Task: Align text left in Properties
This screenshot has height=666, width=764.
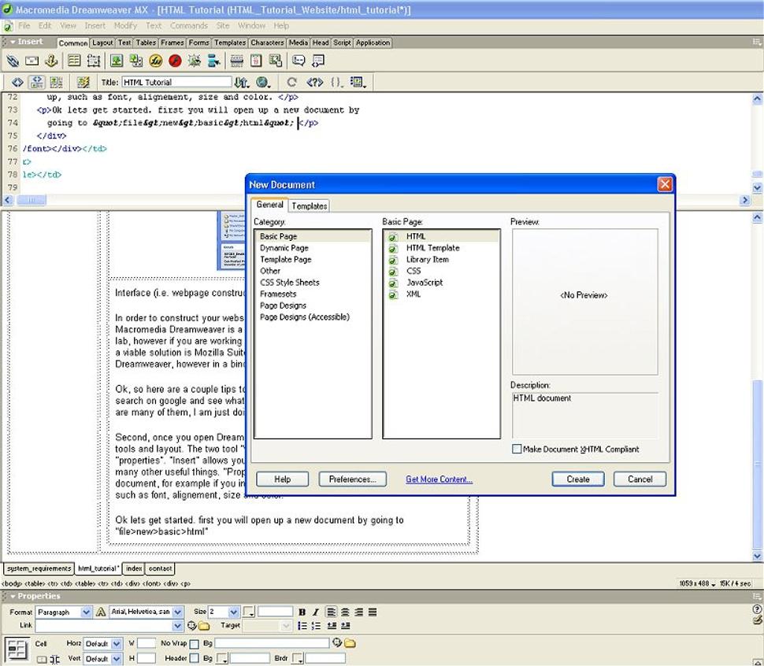Action: tap(332, 612)
